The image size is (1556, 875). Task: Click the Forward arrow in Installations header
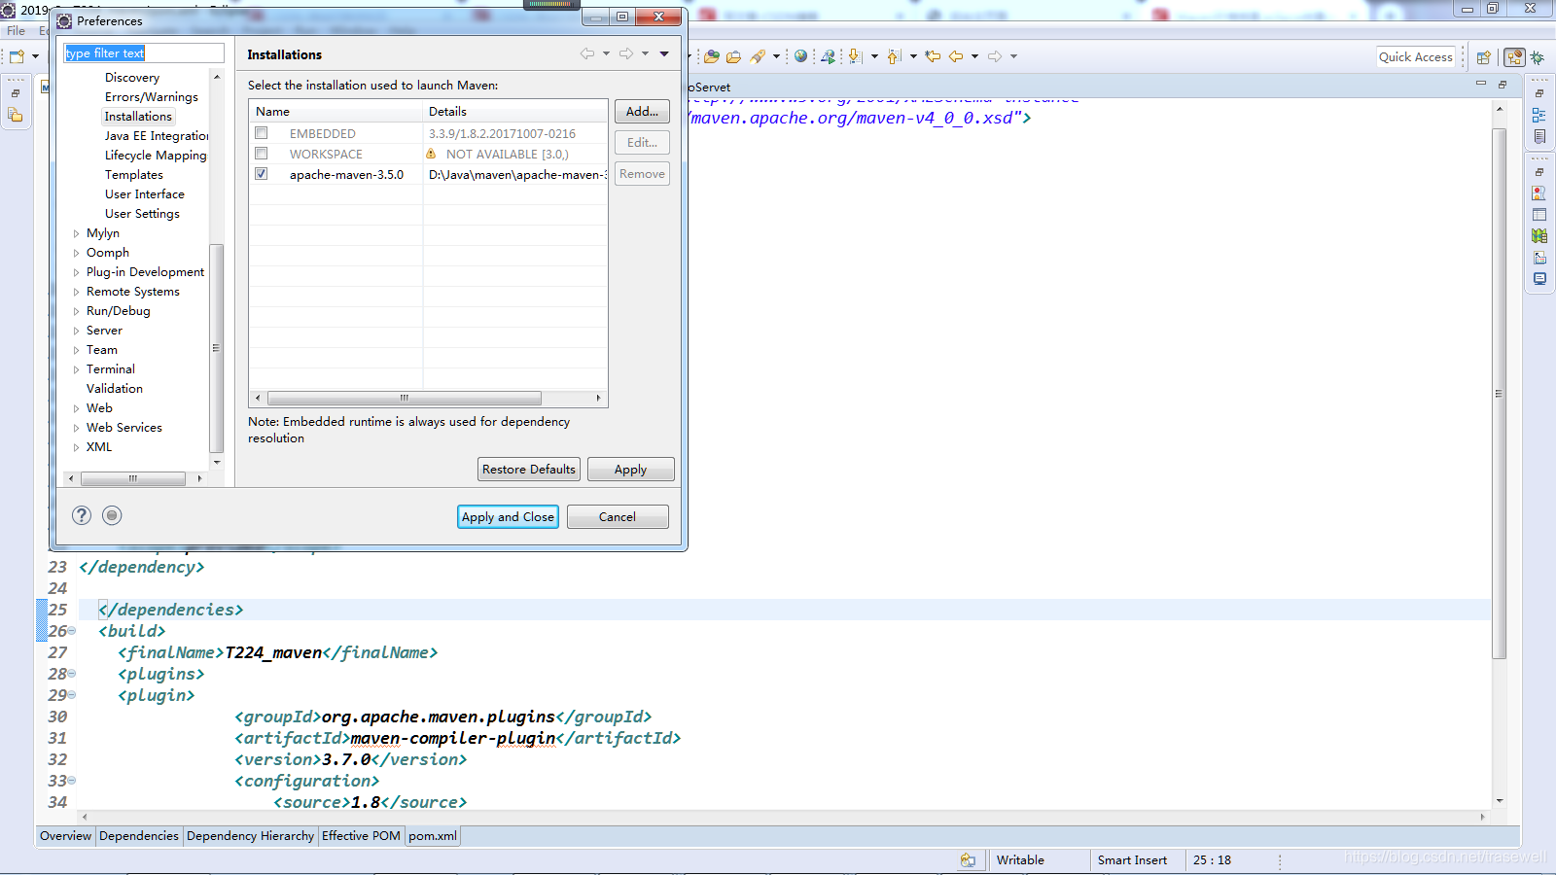pos(626,53)
